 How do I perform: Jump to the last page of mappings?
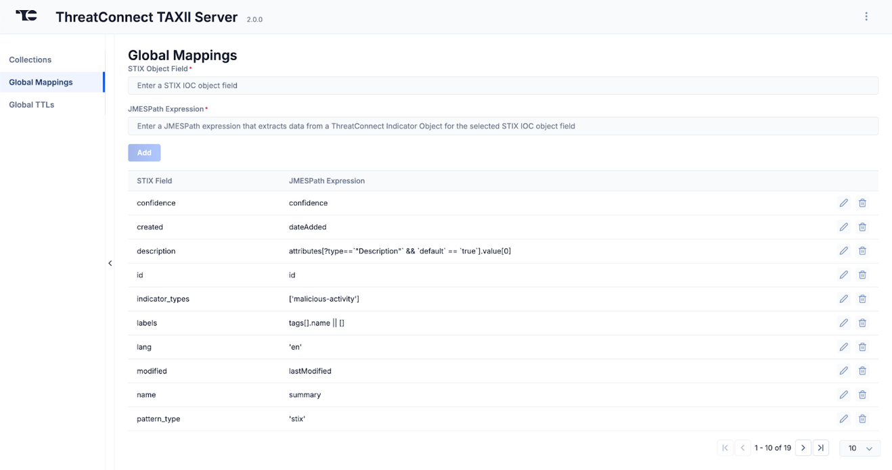820,448
